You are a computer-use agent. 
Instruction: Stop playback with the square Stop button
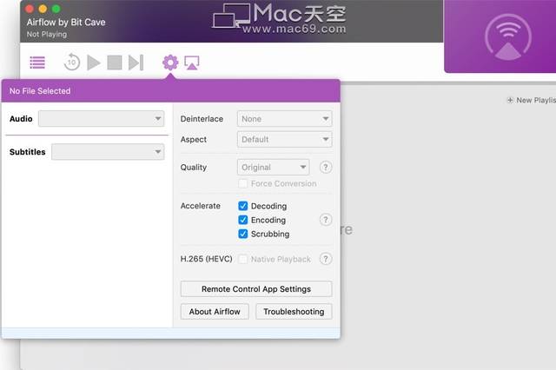pyautogui.click(x=115, y=63)
